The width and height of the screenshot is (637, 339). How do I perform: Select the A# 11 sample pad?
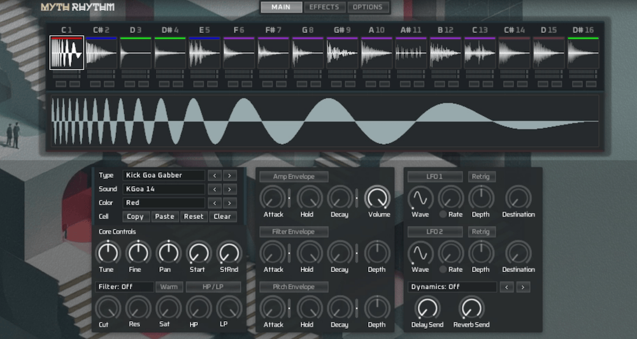(x=411, y=53)
